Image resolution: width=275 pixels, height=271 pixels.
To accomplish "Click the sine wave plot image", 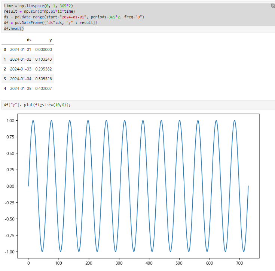I will pyautogui.click(x=132, y=190).
